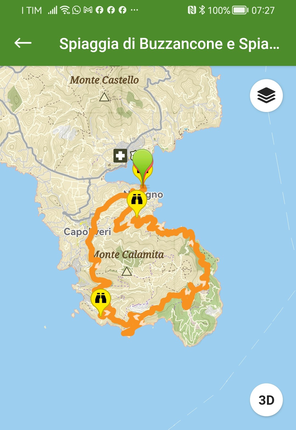Tap the Capoliveri town label

[x=87, y=232]
